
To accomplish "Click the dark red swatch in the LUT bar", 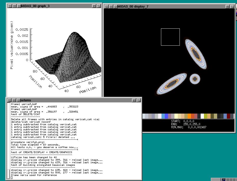I will pyautogui.click(x=229, y=116).
